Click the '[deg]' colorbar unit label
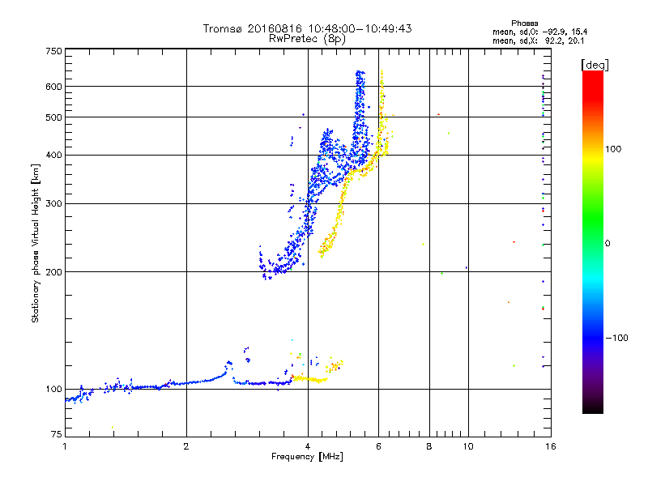The image size is (648, 486). pyautogui.click(x=595, y=65)
